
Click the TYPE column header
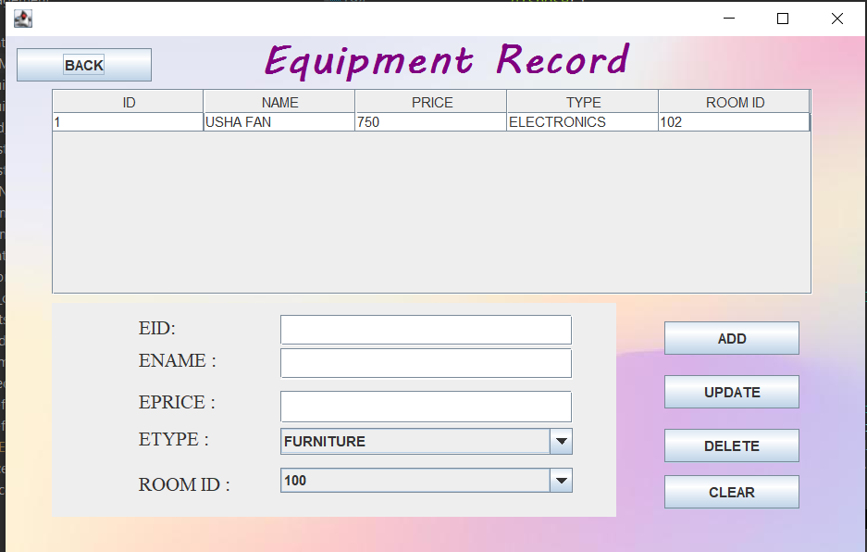(x=583, y=102)
